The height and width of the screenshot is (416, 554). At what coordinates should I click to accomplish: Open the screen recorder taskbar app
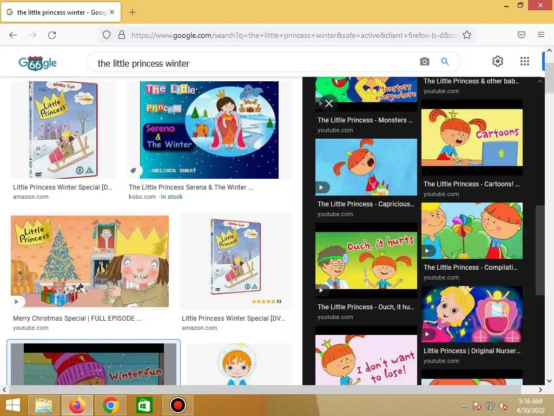[177, 405]
